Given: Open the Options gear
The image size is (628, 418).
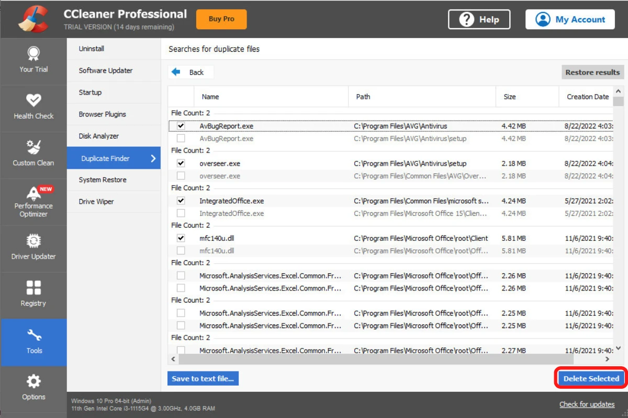Looking at the screenshot, I should (33, 388).
